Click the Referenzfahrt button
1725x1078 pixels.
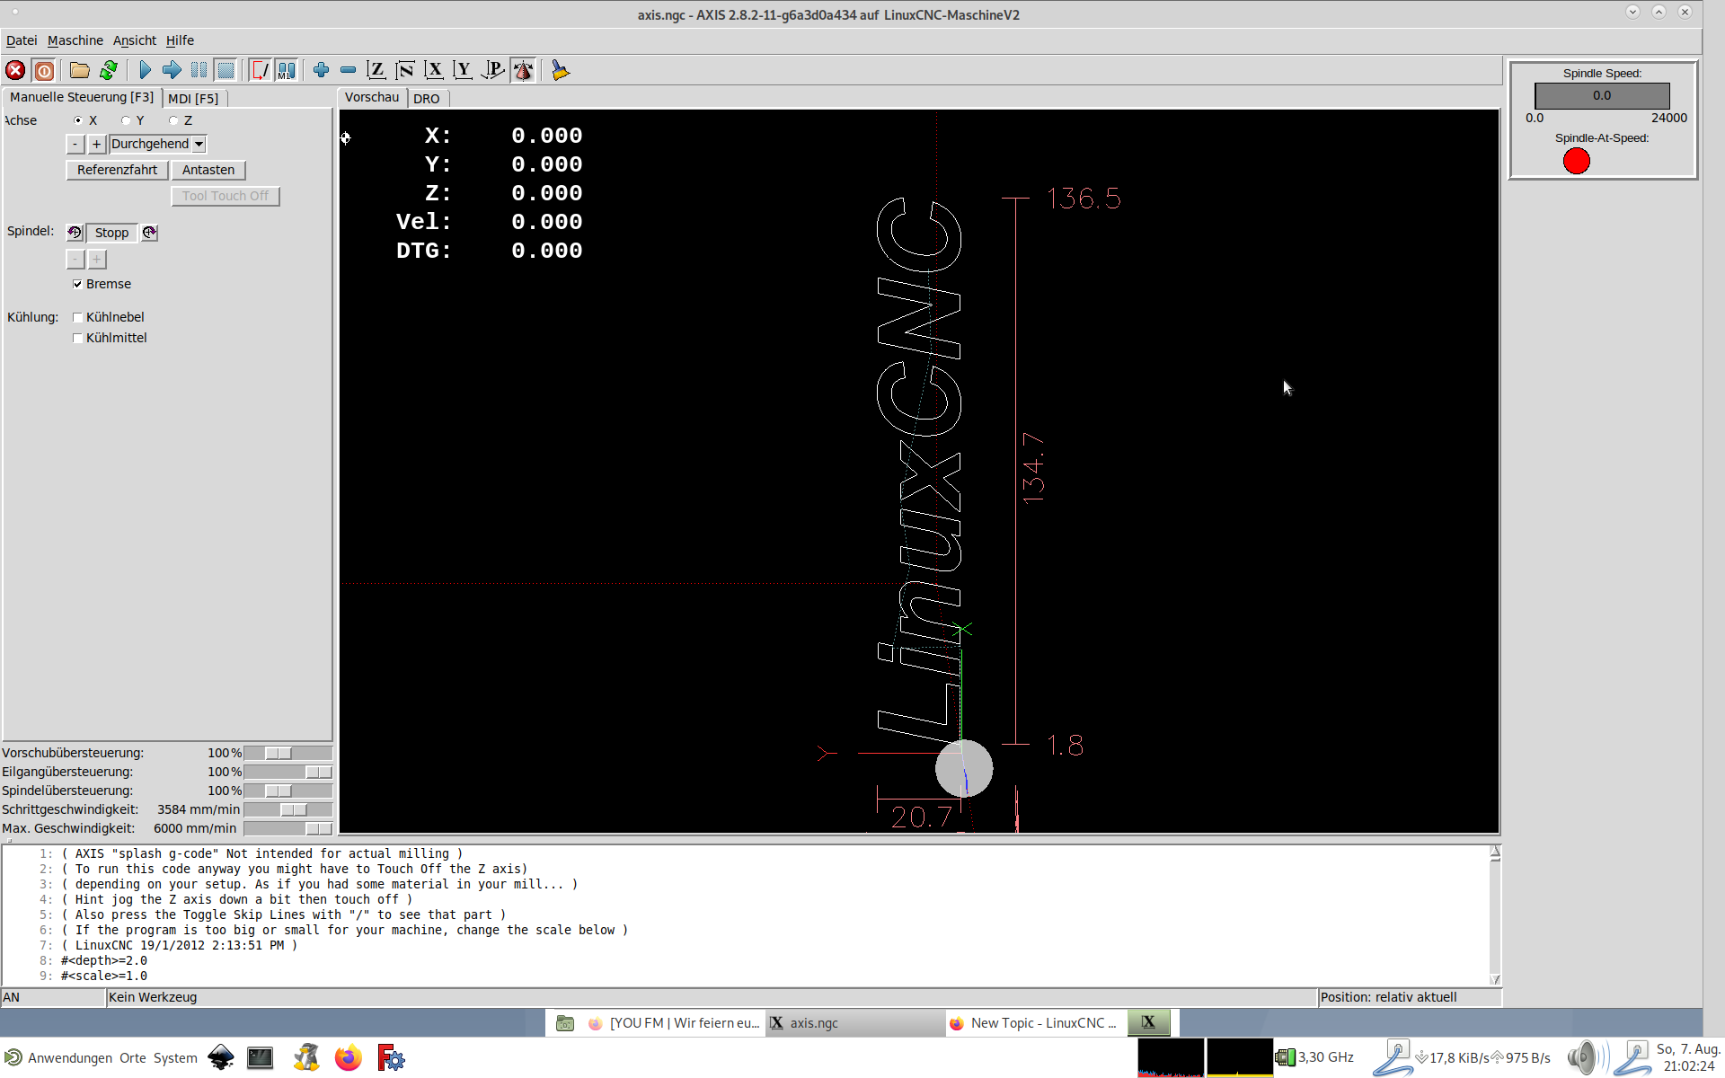pos(117,170)
